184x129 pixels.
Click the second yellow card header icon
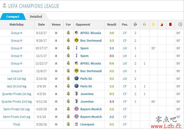162,24
